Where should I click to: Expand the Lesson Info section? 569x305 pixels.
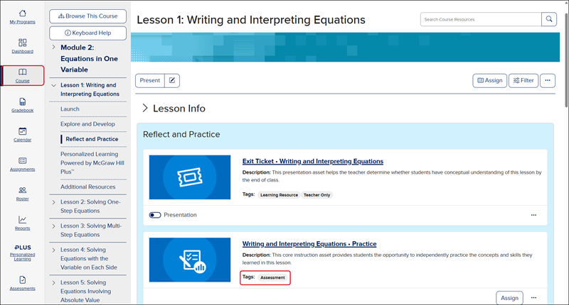click(x=145, y=109)
